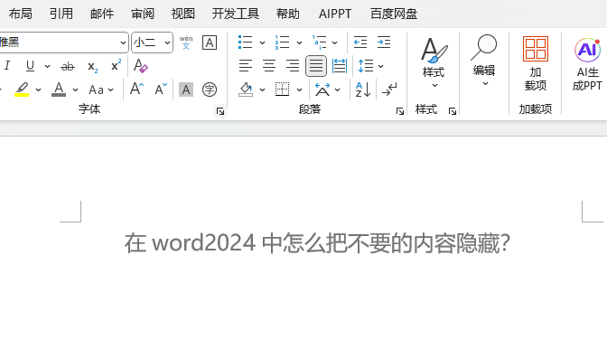Toggle show paragraph marks
The height and width of the screenshot is (359, 607).
[x=389, y=90]
